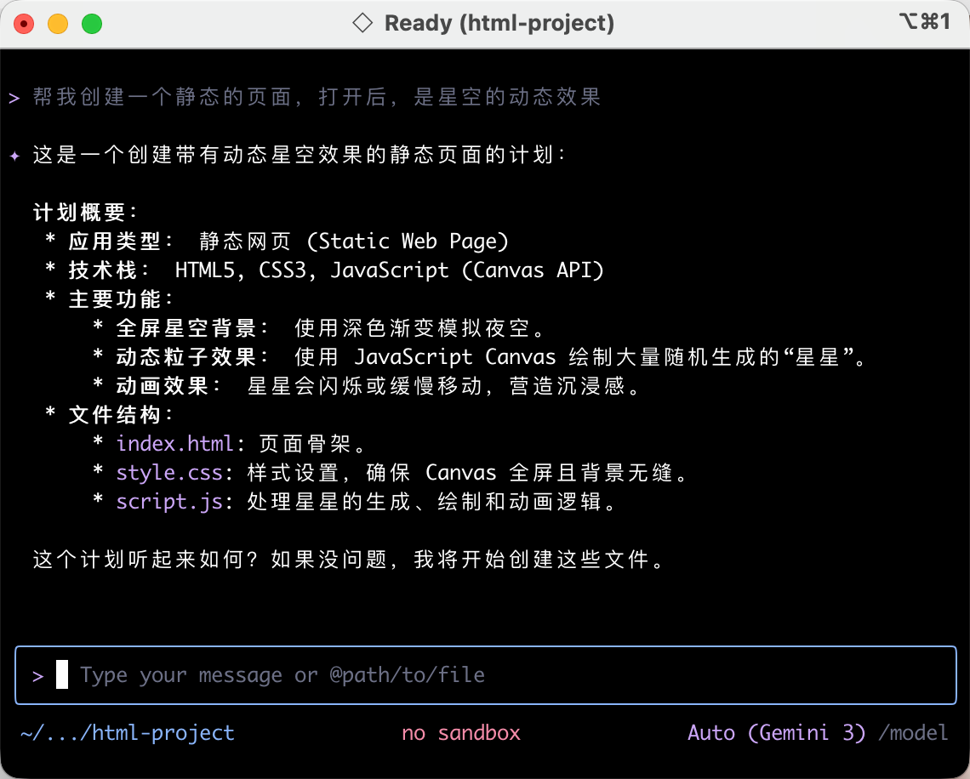The width and height of the screenshot is (970, 779).
Task: Click the index.html file reference
Action: [x=174, y=443]
